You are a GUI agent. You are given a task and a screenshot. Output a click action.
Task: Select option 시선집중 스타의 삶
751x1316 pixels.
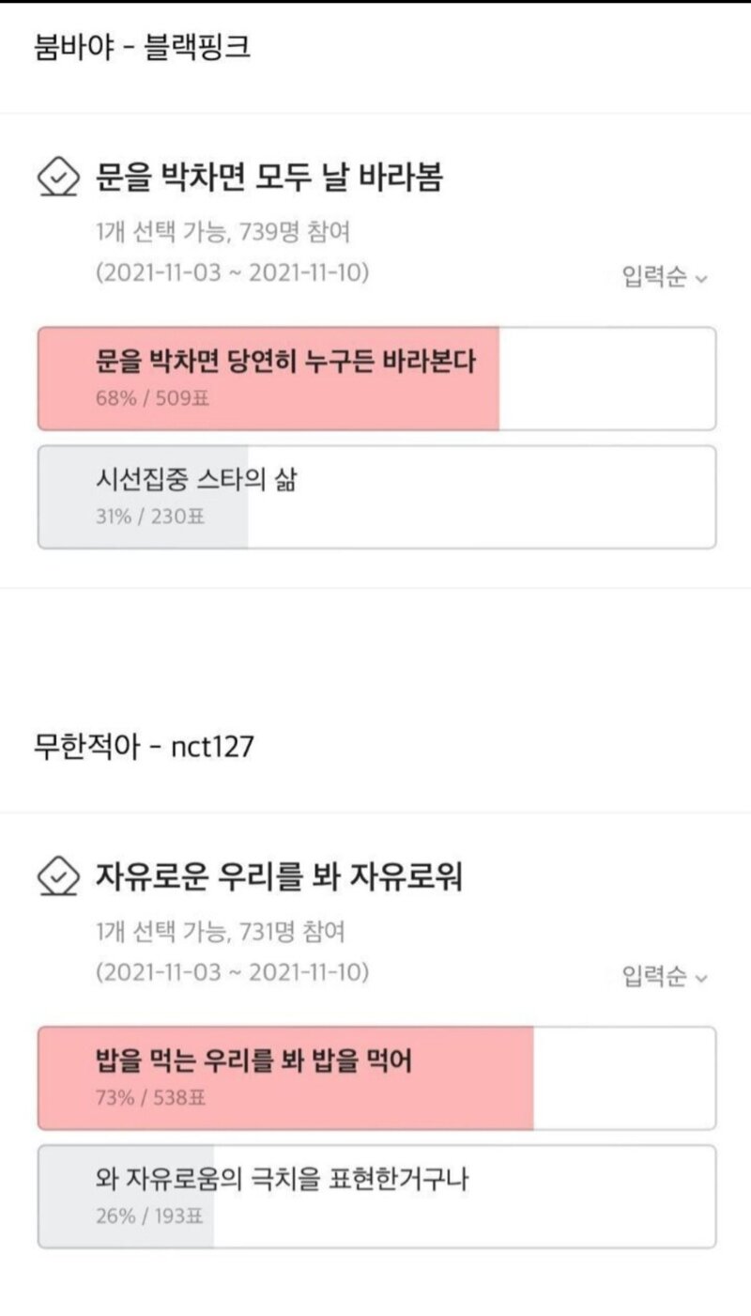click(376, 497)
